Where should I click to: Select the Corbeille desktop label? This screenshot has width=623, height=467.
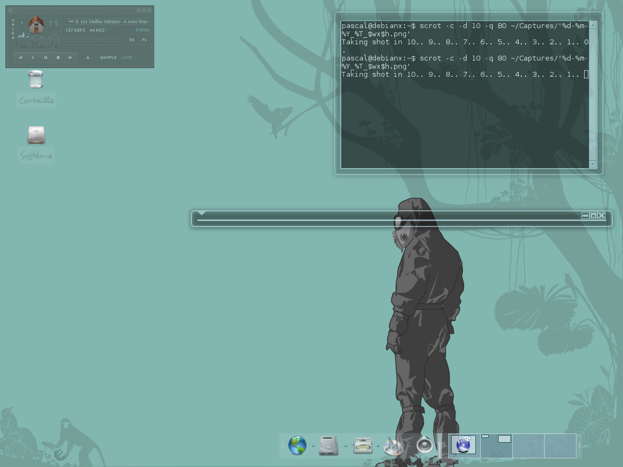37,100
